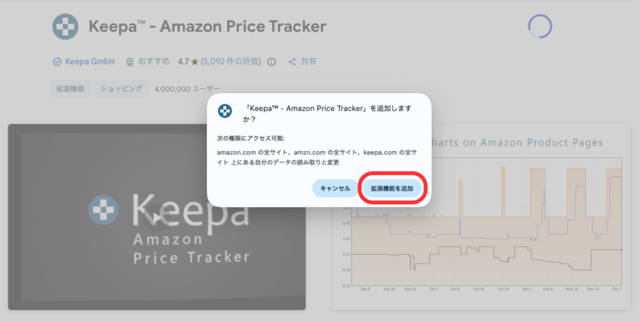Click the Keepa logo beside the page title
Screen dimensions: 639x322
click(x=66, y=26)
